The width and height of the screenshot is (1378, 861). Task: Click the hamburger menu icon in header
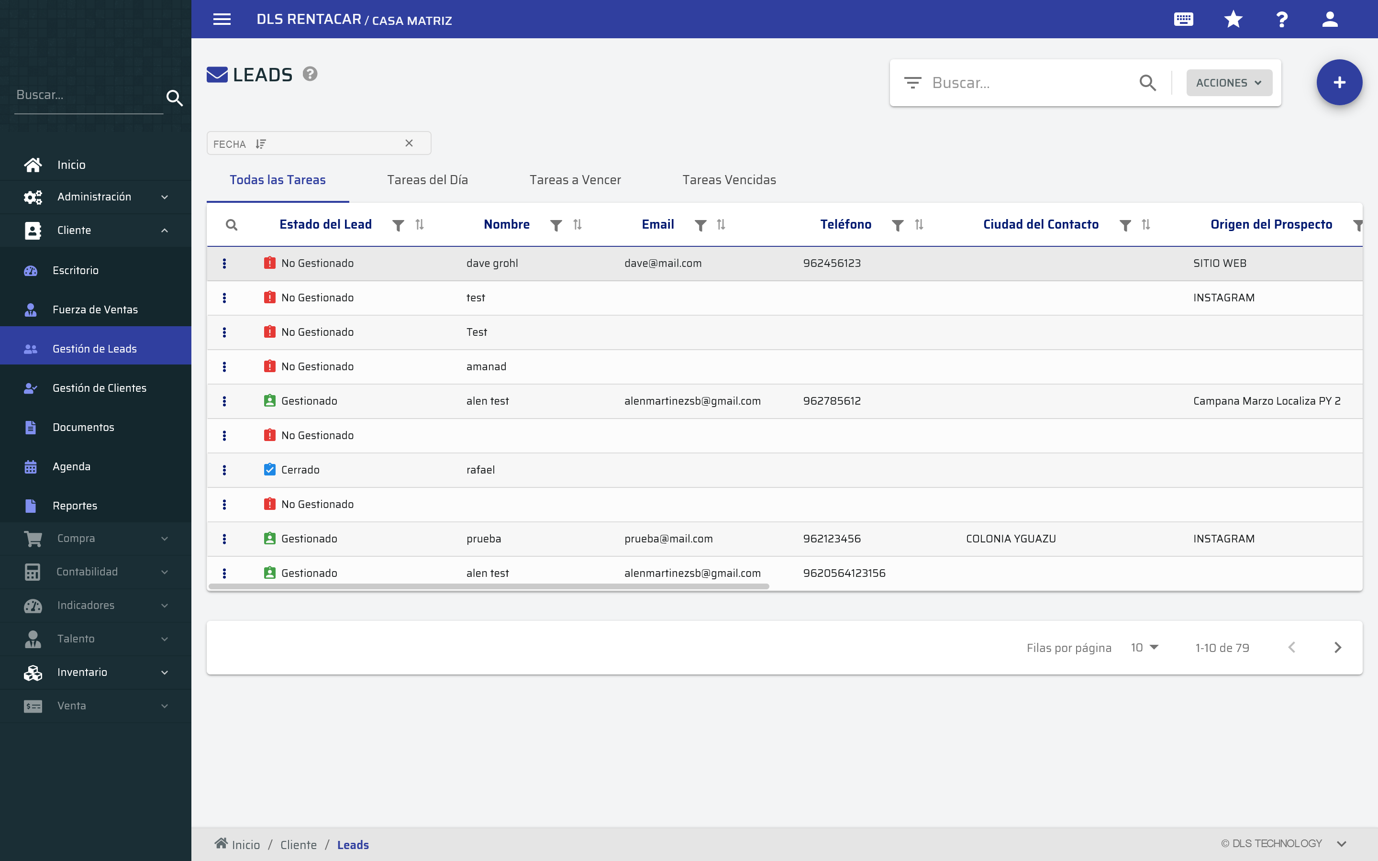pos(222,19)
